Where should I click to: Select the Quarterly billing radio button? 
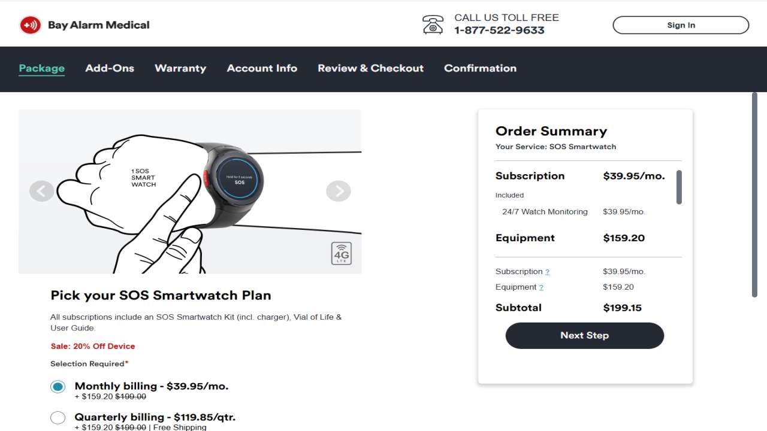click(x=58, y=418)
